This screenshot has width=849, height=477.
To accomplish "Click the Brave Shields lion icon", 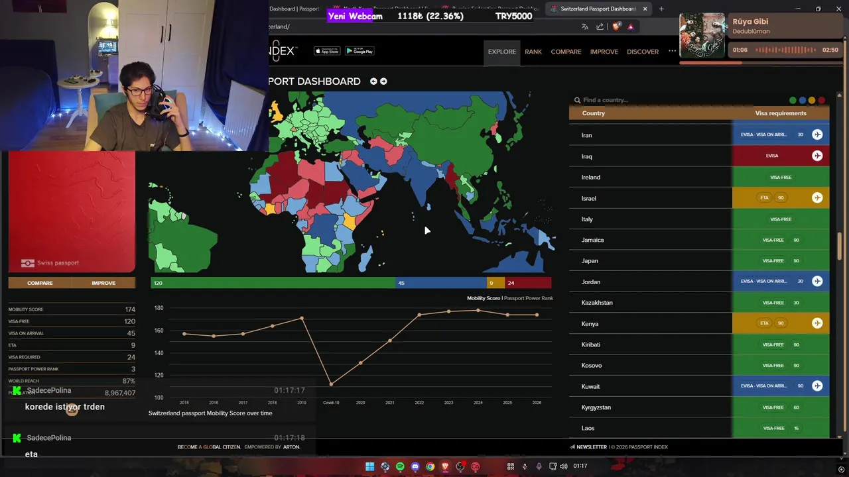I will pos(616,26).
